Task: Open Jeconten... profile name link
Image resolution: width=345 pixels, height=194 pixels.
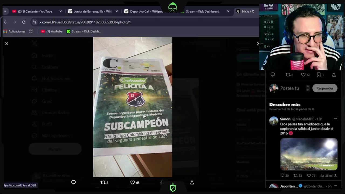Action: (289, 186)
